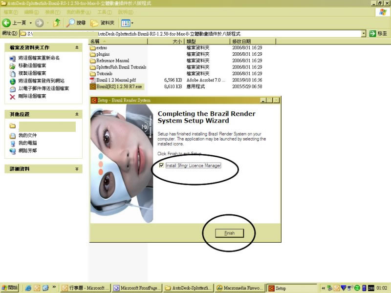The height and width of the screenshot is (293, 391).
Task: Open the 我的最愛(A) menu
Action: (x=79, y=12)
